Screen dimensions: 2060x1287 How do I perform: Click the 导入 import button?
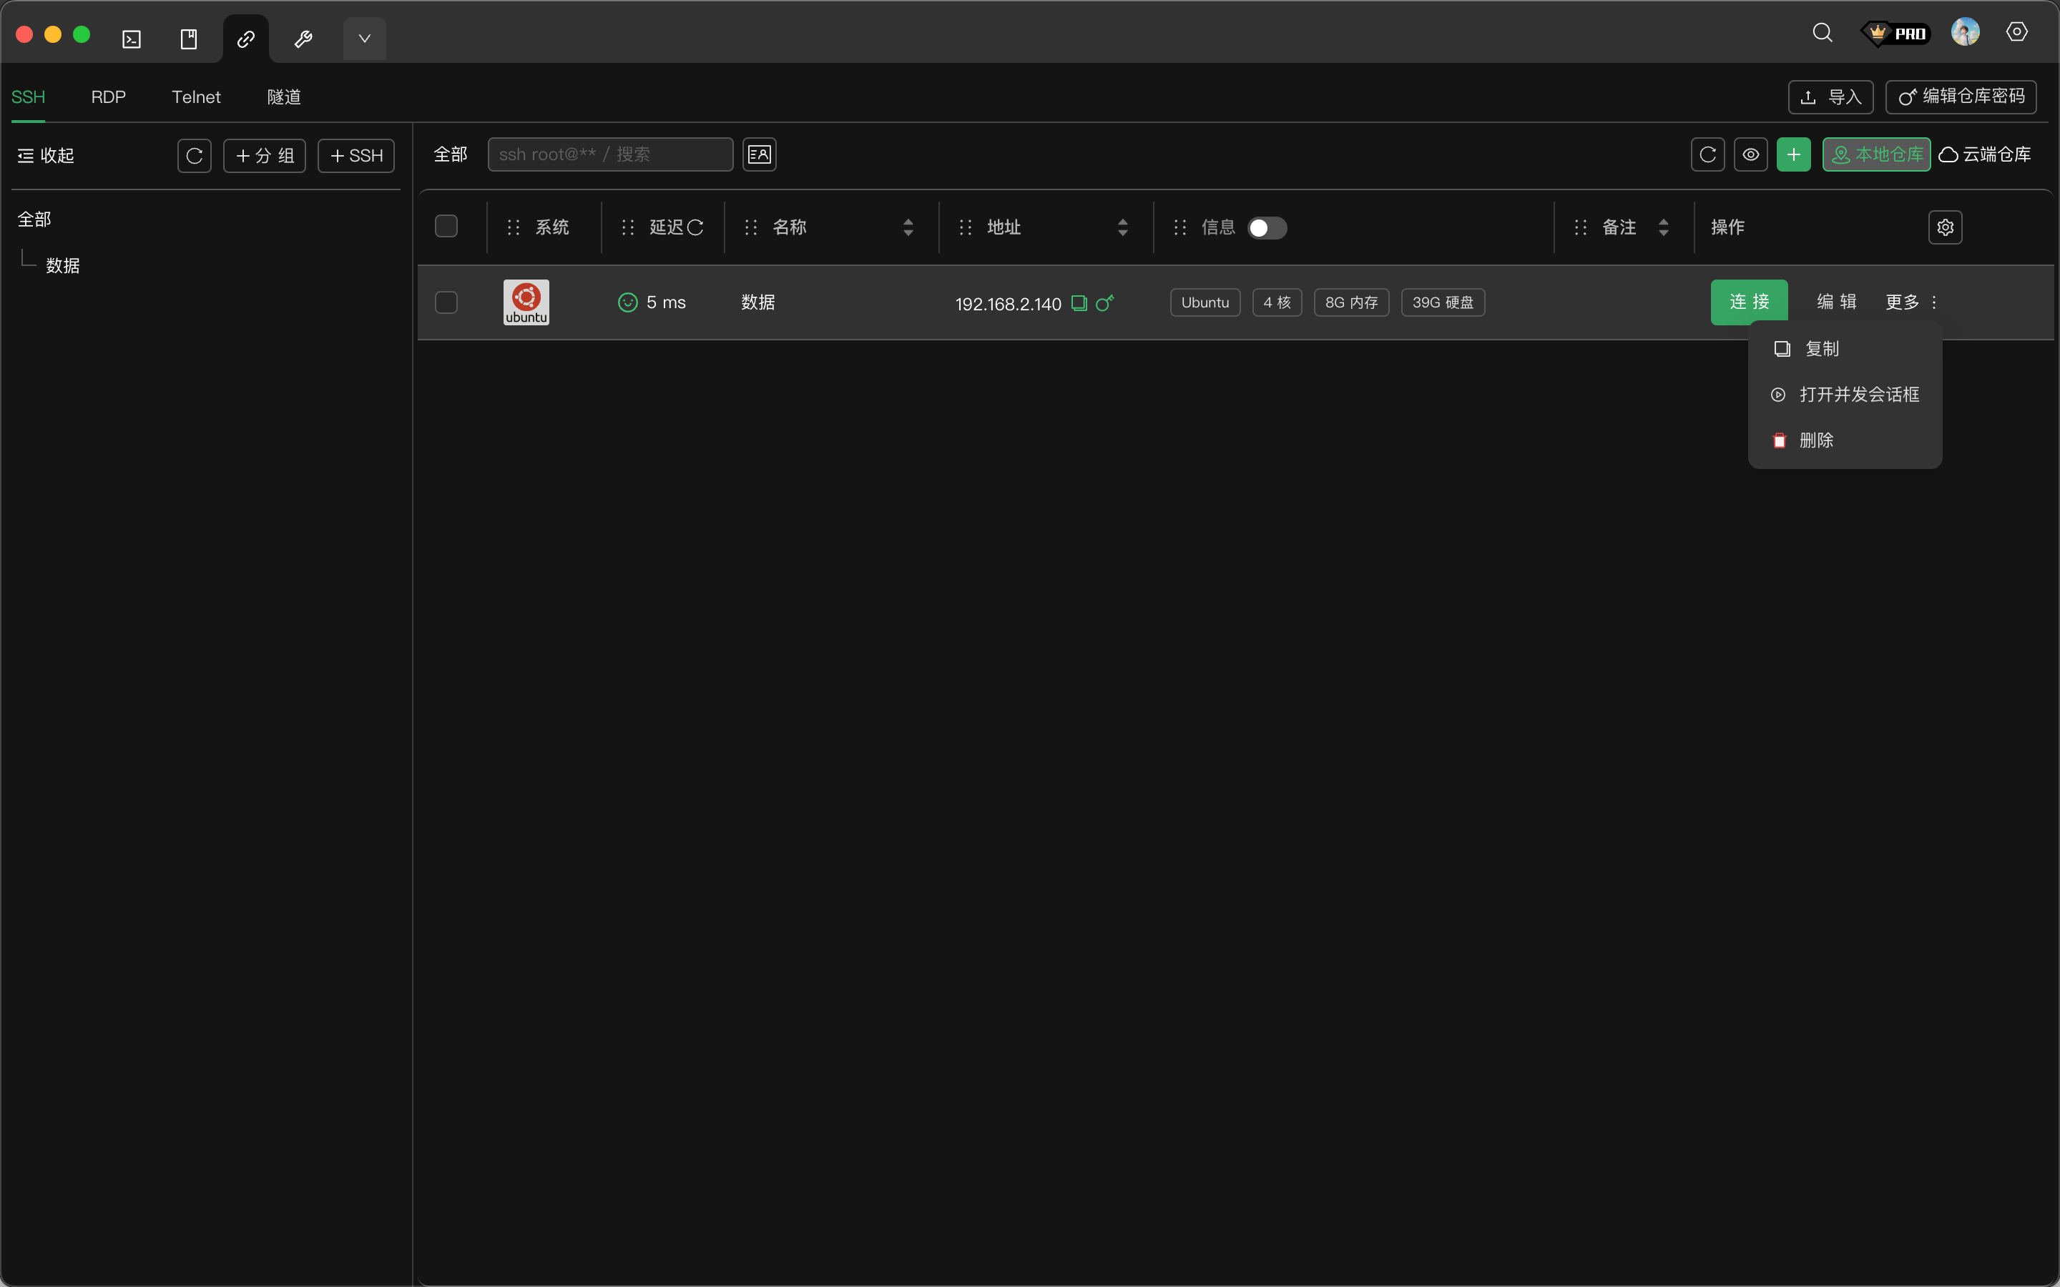[x=1830, y=97]
